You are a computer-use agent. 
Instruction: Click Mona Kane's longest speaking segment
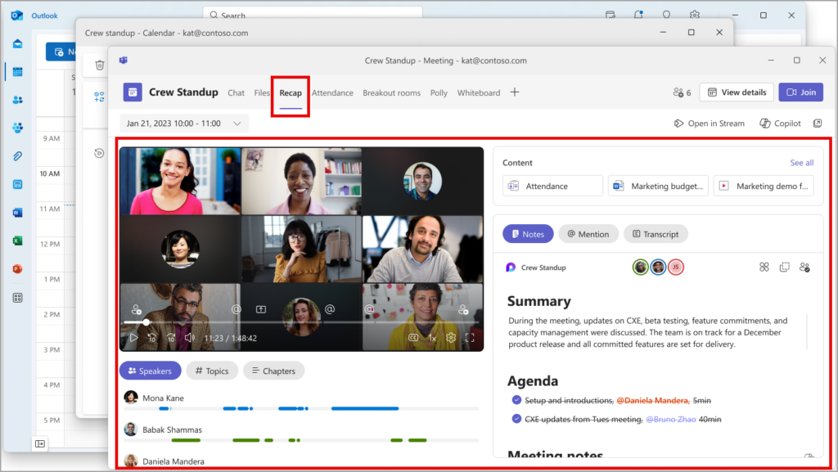click(x=365, y=408)
